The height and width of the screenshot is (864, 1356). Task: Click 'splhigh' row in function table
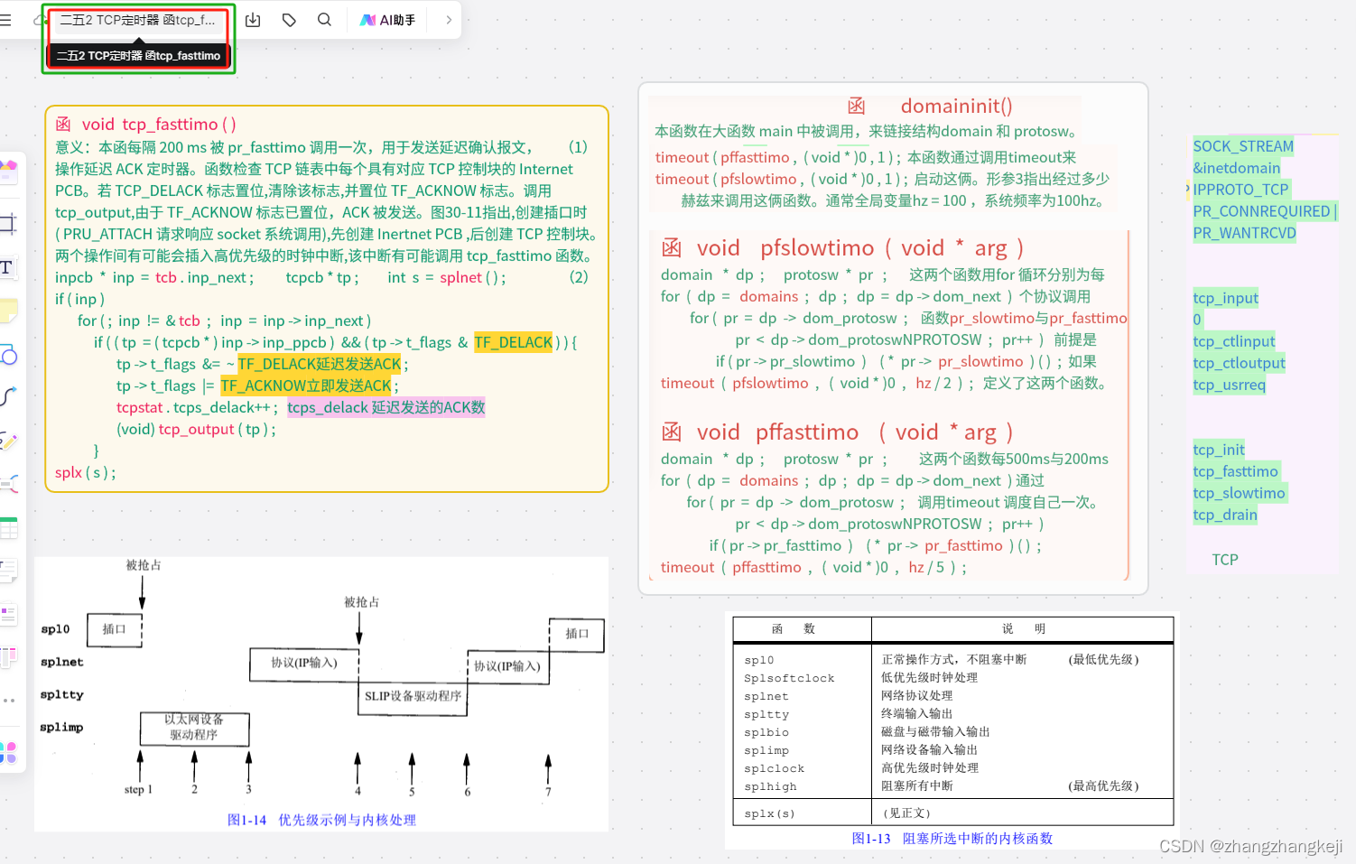click(x=952, y=786)
